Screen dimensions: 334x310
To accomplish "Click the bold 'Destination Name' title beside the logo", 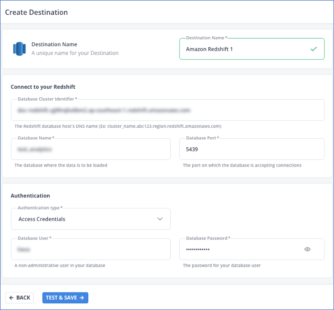I will [54, 44].
